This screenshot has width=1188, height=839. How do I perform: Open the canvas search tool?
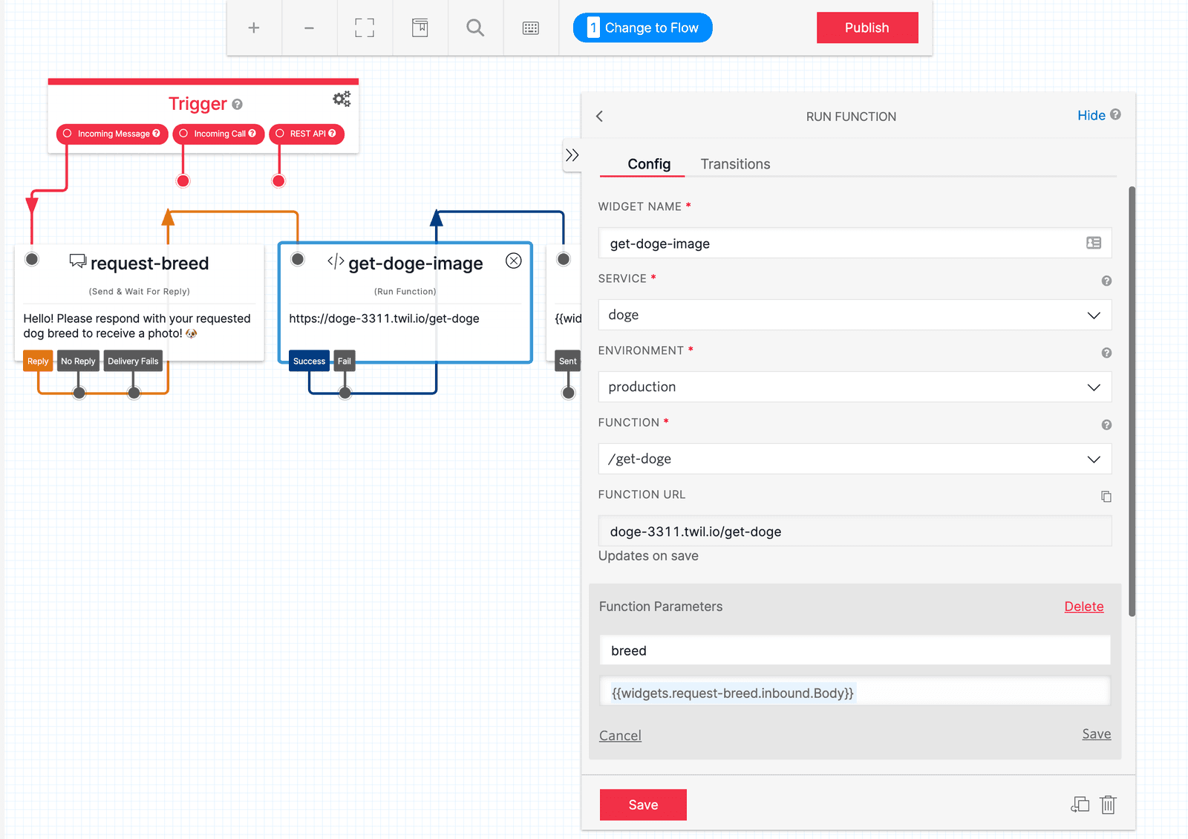point(475,27)
